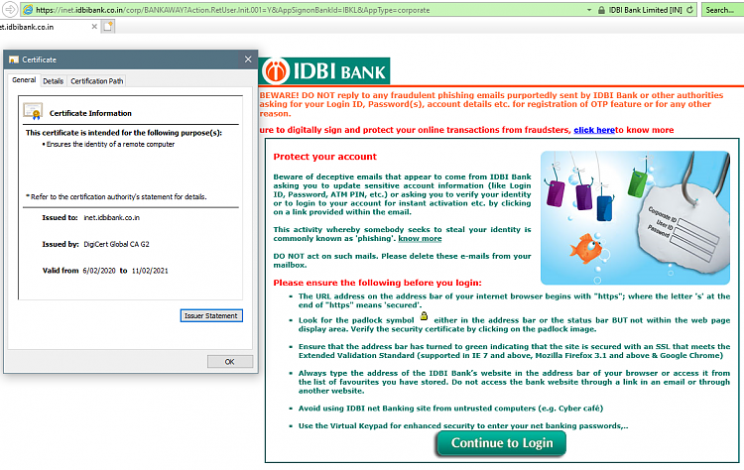Switch to the General tab
Viewport: 744px width, 470px height.
(24, 80)
